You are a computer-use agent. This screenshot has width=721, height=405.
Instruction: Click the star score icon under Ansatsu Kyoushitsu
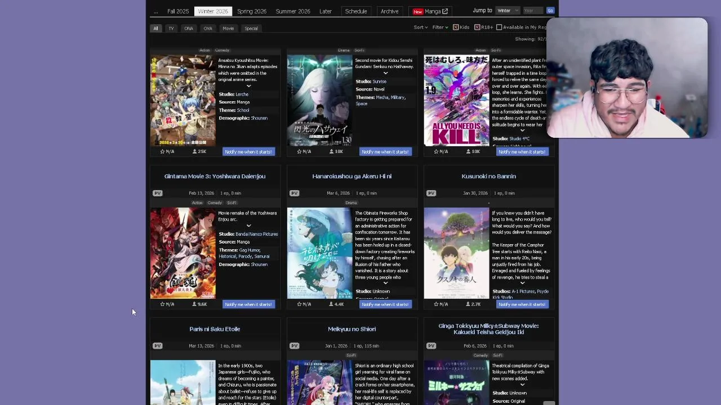pos(162,151)
